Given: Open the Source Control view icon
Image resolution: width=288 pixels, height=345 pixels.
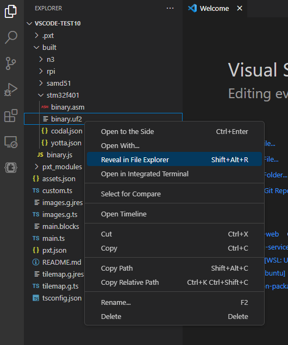Looking at the screenshot, I should pos(10,63).
